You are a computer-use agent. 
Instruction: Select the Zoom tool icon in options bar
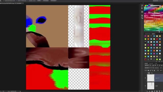(x=1, y=1)
